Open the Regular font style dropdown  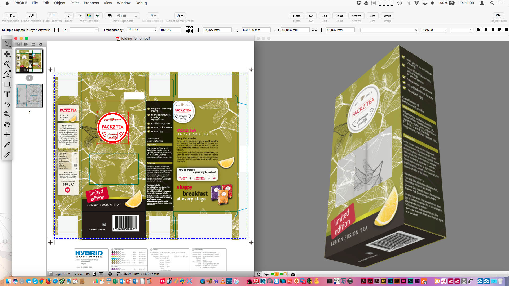point(434,30)
